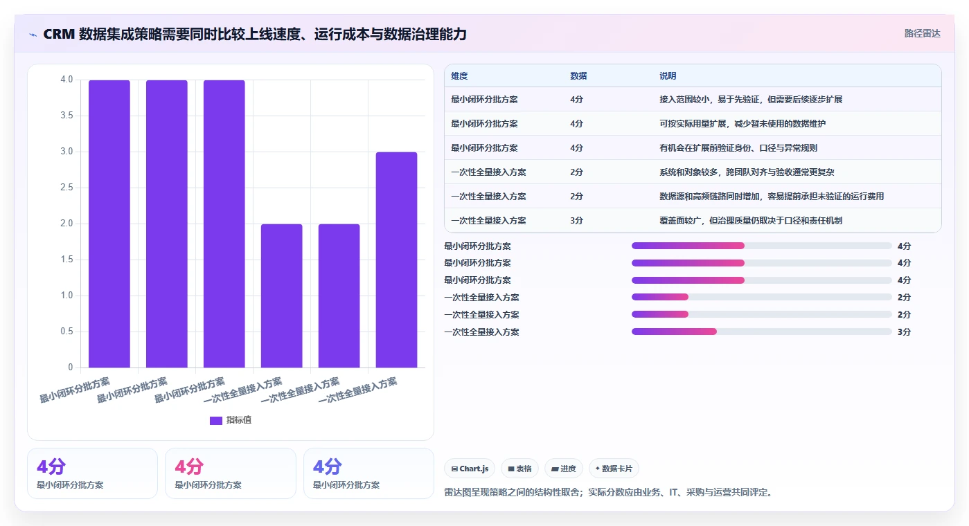Click the 数据卡片 chip
The image size is (969, 526).
coord(614,469)
